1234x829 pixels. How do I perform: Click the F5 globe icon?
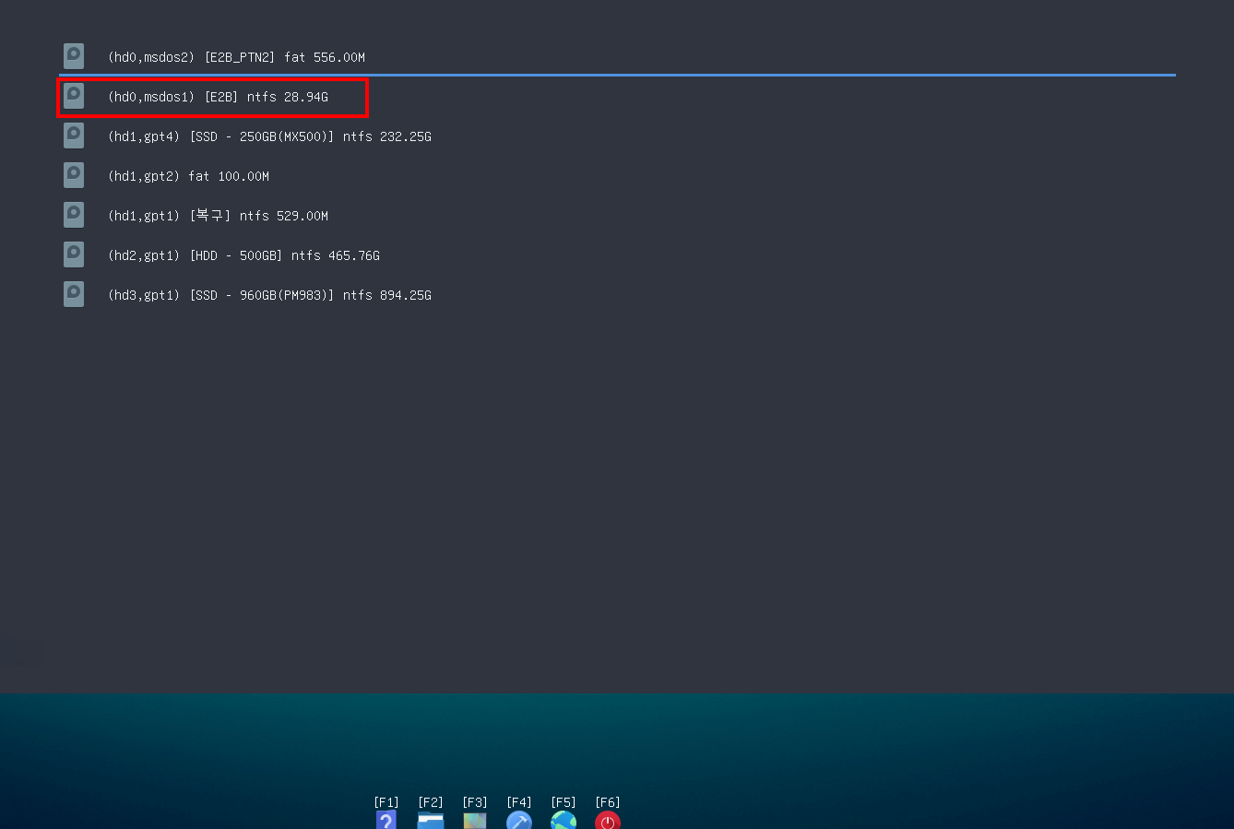coord(564,820)
